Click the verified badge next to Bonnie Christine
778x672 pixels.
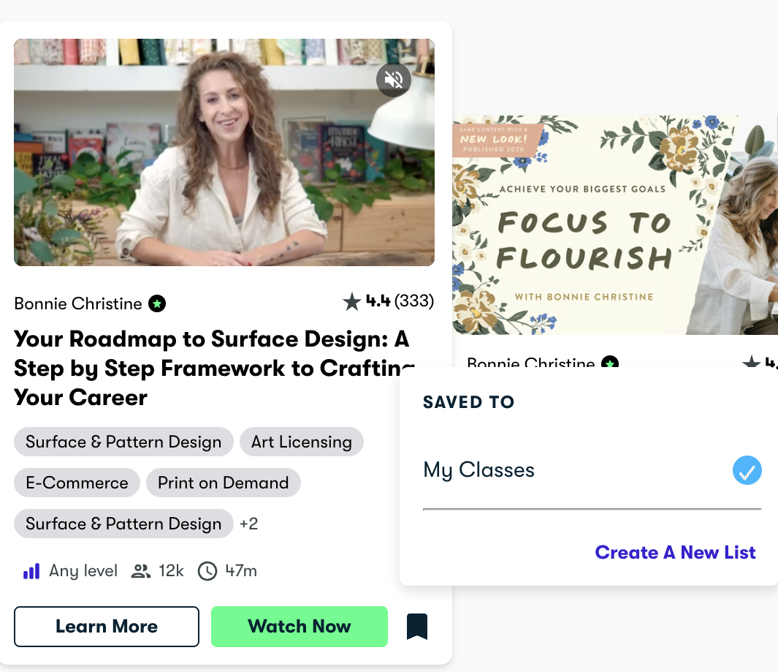pyautogui.click(x=157, y=303)
